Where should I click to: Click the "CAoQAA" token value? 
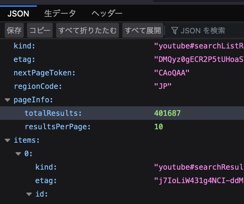[172, 73]
